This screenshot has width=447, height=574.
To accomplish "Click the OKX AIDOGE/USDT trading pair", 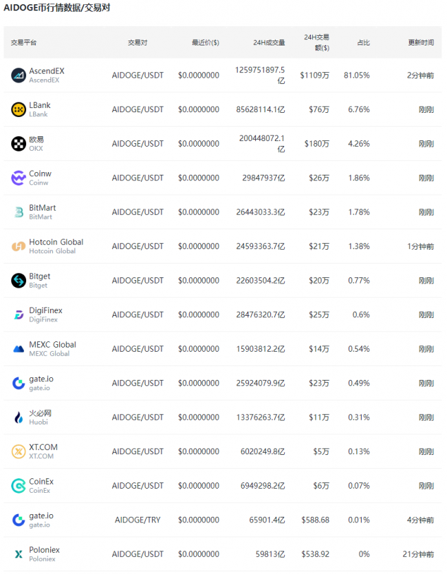I will (138, 144).
